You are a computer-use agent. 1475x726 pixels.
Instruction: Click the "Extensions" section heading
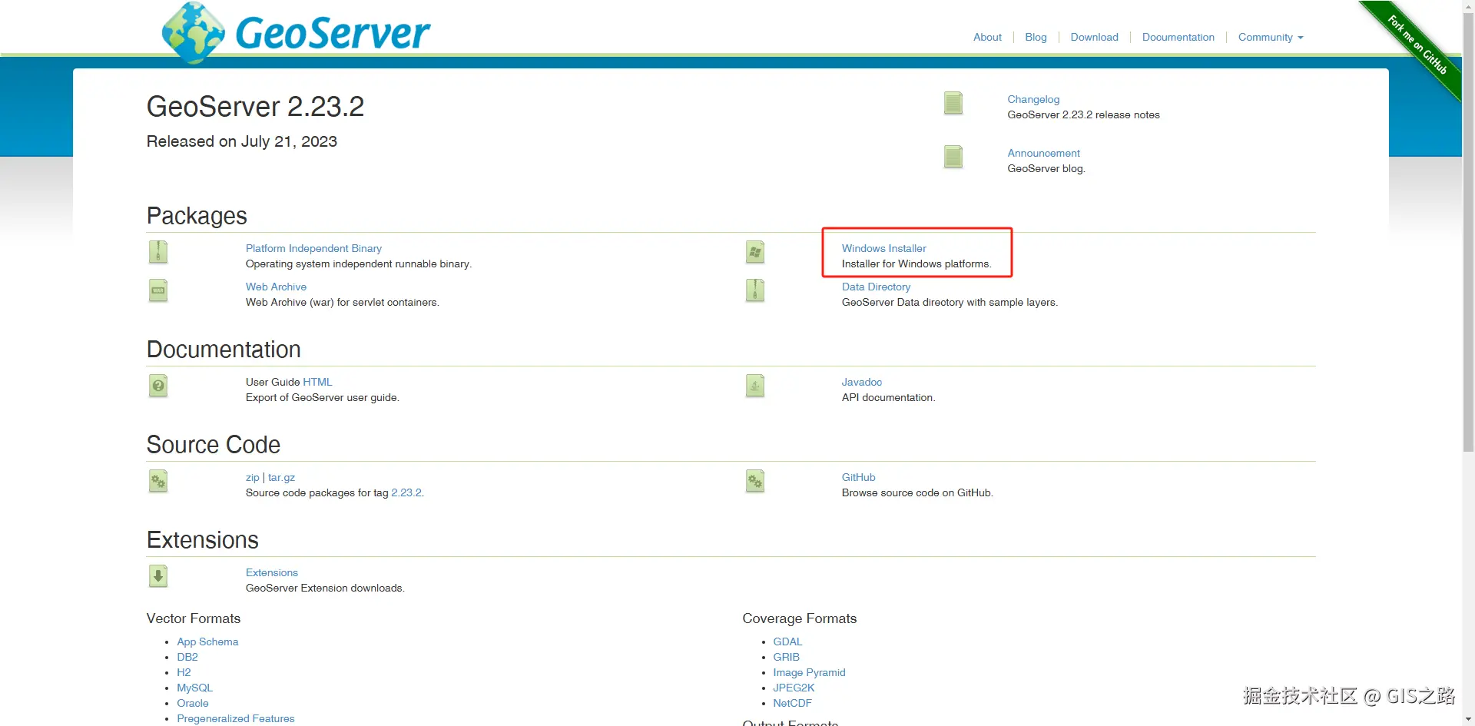click(203, 540)
